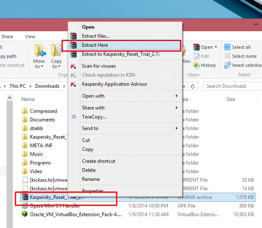Click Kaspersky icon next to Scan for viruses
262x228 pixels.
(73, 66)
